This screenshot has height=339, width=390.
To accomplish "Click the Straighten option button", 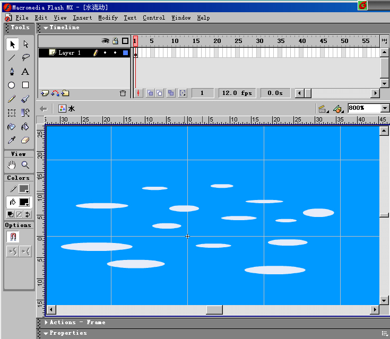I will [25, 251].
